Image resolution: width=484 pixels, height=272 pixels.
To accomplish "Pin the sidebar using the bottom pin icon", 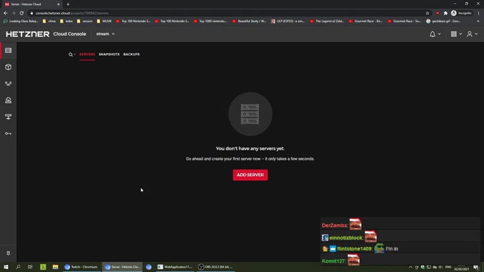I will point(8,253).
